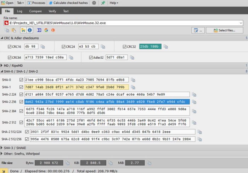This screenshot has width=248, height=173.
Task: Select the File tab
Action: click(x=7, y=11)
